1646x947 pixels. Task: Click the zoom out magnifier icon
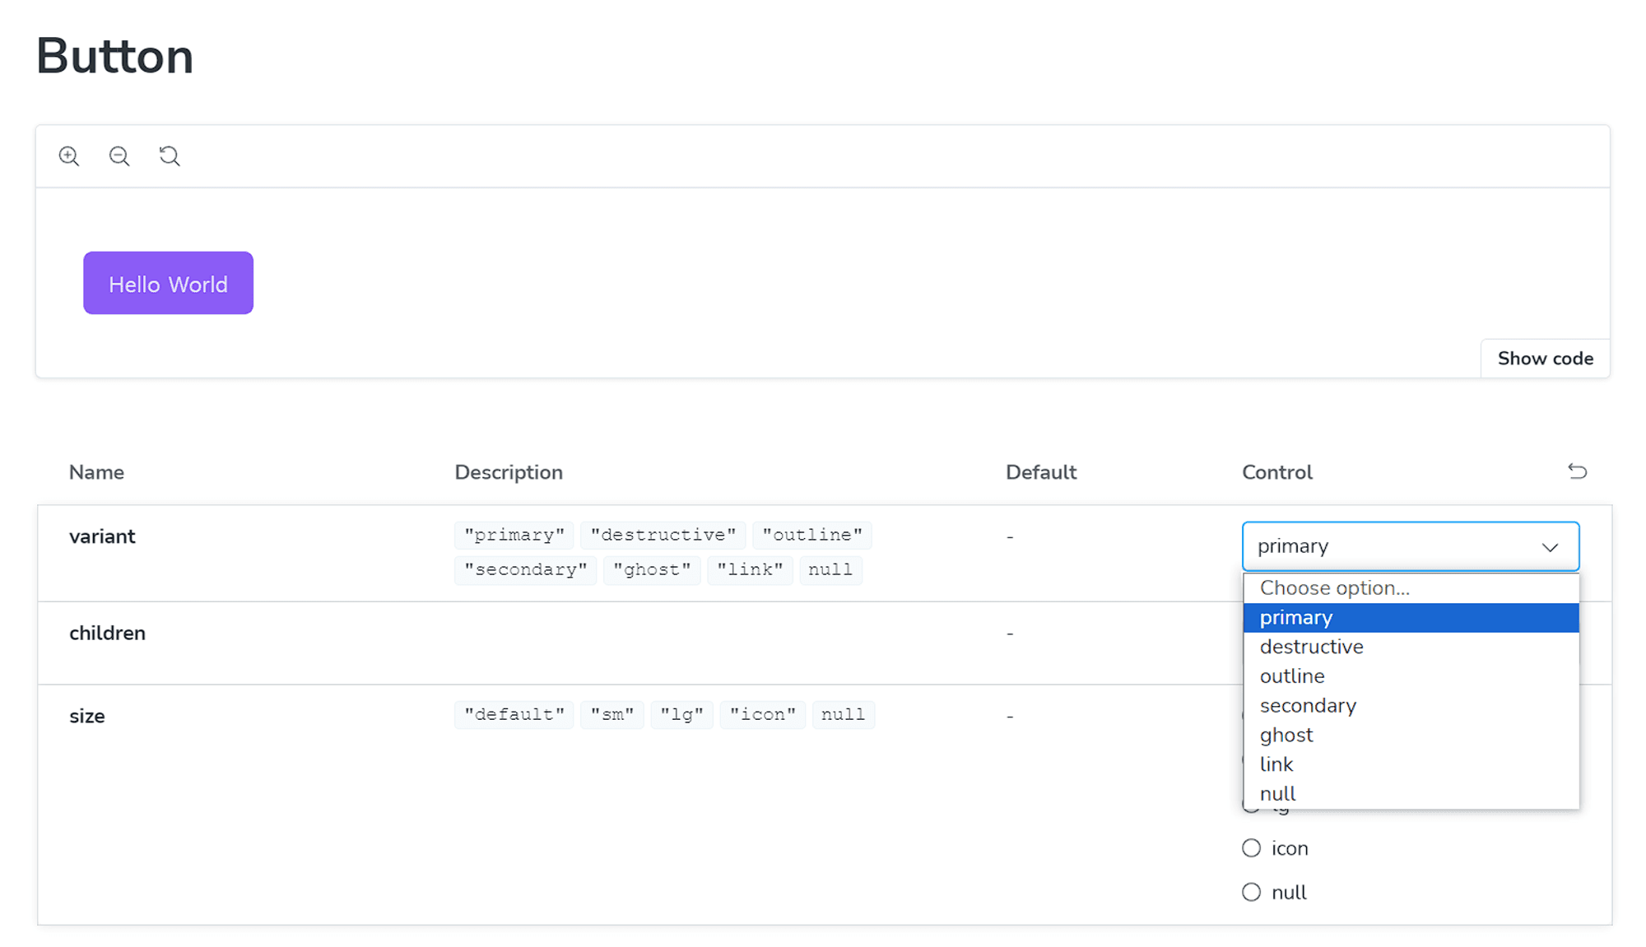point(119,156)
